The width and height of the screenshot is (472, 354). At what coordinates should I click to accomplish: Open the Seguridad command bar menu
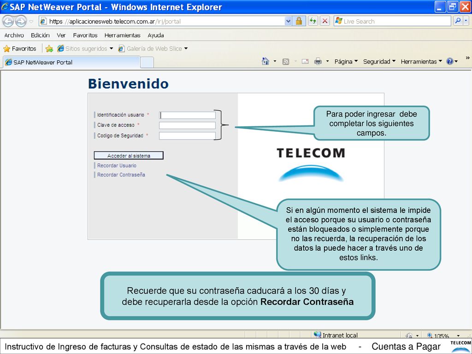379,61
